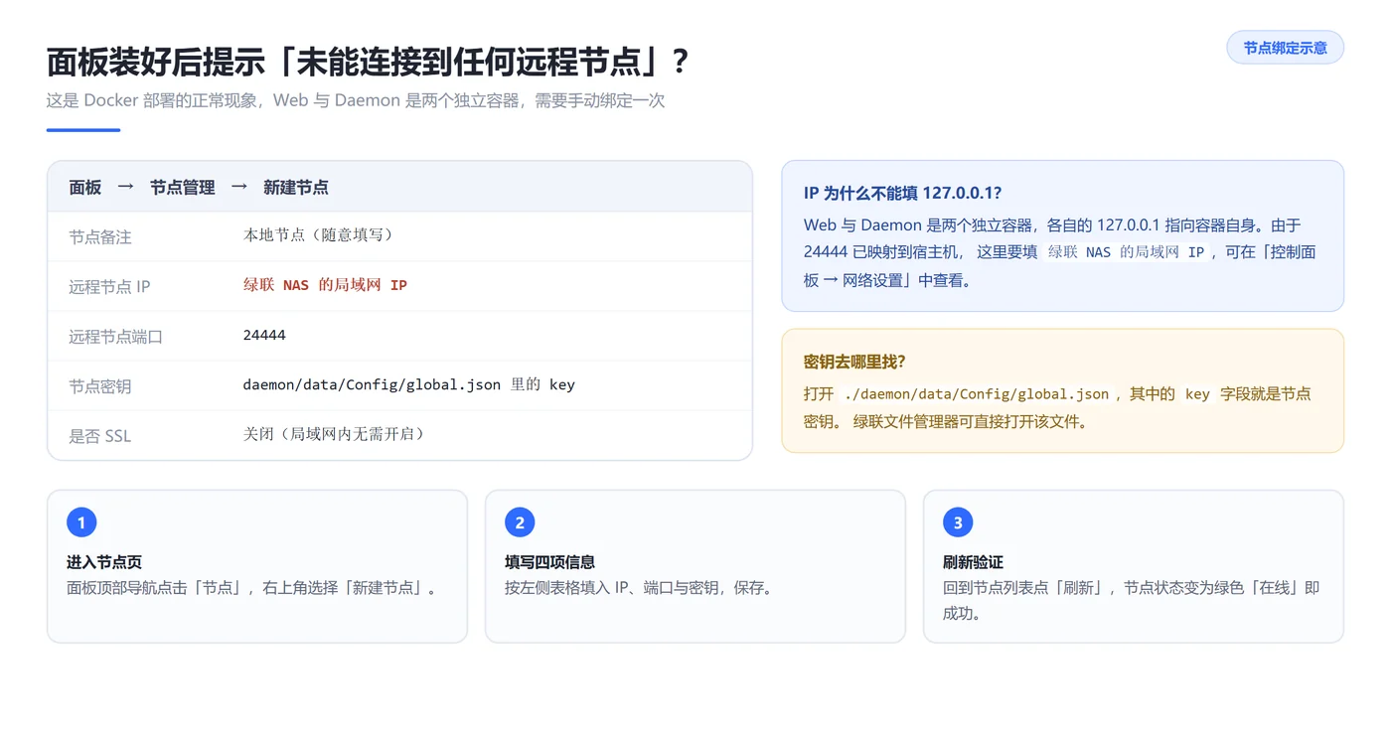Image resolution: width=1391 pixels, height=741 pixels.
Task: Select the 面板 breadcrumb item
Action: 85,188
